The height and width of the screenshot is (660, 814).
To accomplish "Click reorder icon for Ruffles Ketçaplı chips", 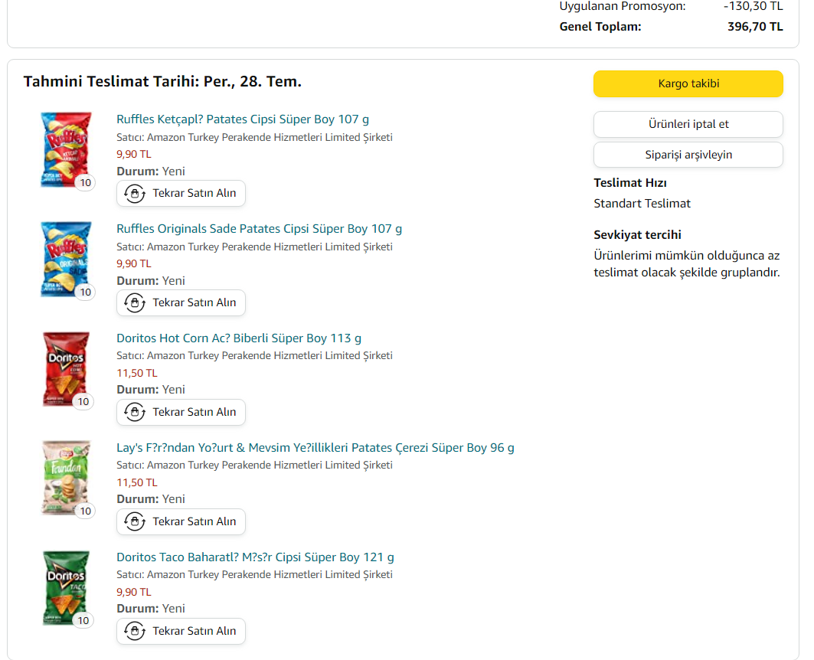I will [135, 194].
